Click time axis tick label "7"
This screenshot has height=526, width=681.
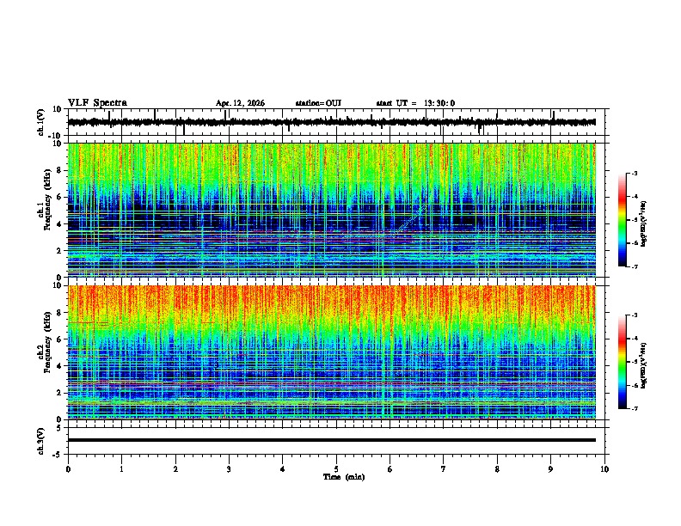pyautogui.click(x=444, y=469)
